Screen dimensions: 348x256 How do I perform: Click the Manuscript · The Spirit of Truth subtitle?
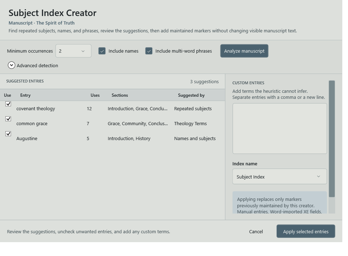point(42,23)
